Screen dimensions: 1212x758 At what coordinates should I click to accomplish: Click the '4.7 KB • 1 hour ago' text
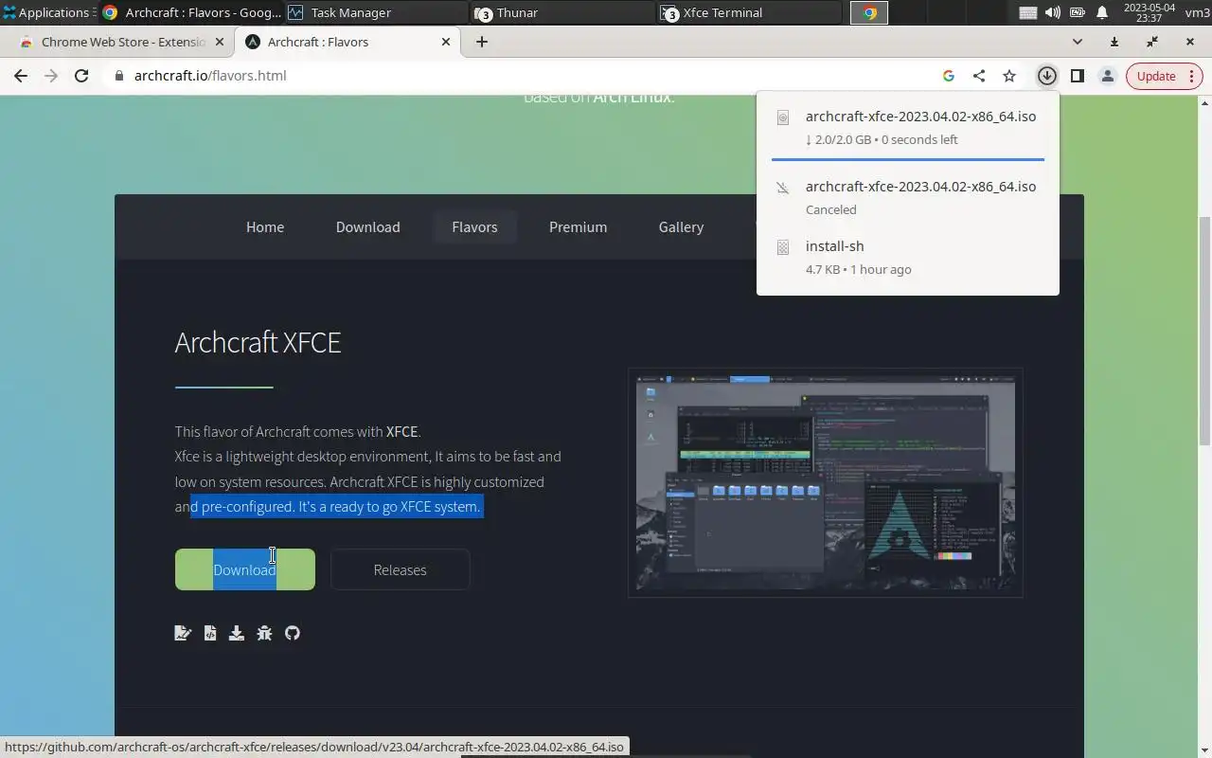tap(858, 269)
